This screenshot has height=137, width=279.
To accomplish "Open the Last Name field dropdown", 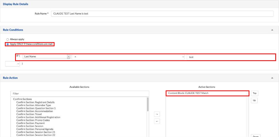I will pyautogui.click(x=46, y=57).
